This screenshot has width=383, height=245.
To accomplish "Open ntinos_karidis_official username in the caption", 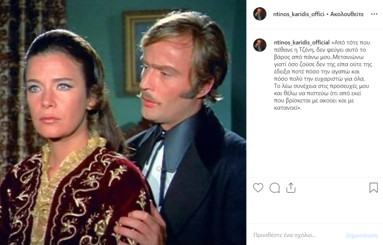I will (x=302, y=43).
